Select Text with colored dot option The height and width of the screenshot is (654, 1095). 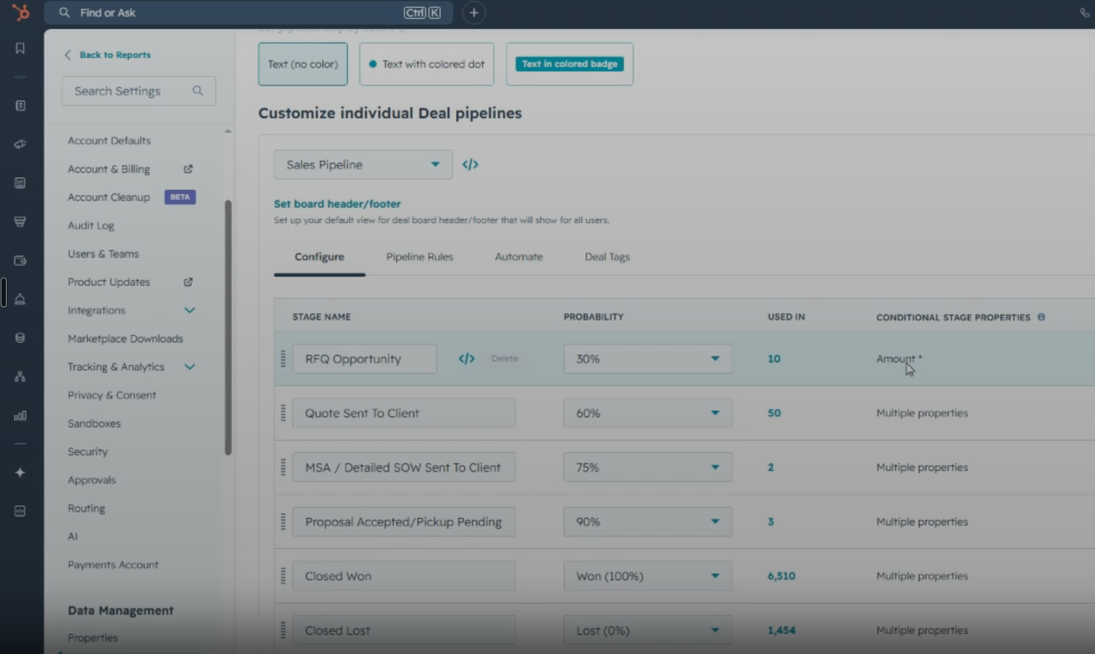click(427, 64)
